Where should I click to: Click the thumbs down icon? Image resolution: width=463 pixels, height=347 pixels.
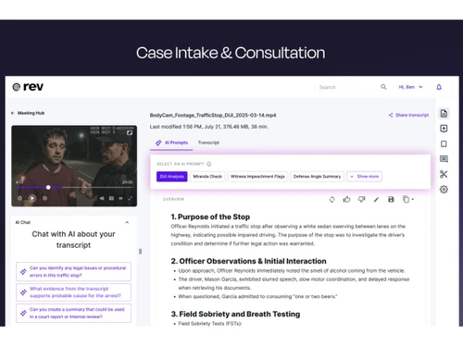pos(361,200)
